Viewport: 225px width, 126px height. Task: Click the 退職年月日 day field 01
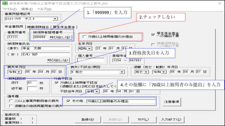(199, 72)
